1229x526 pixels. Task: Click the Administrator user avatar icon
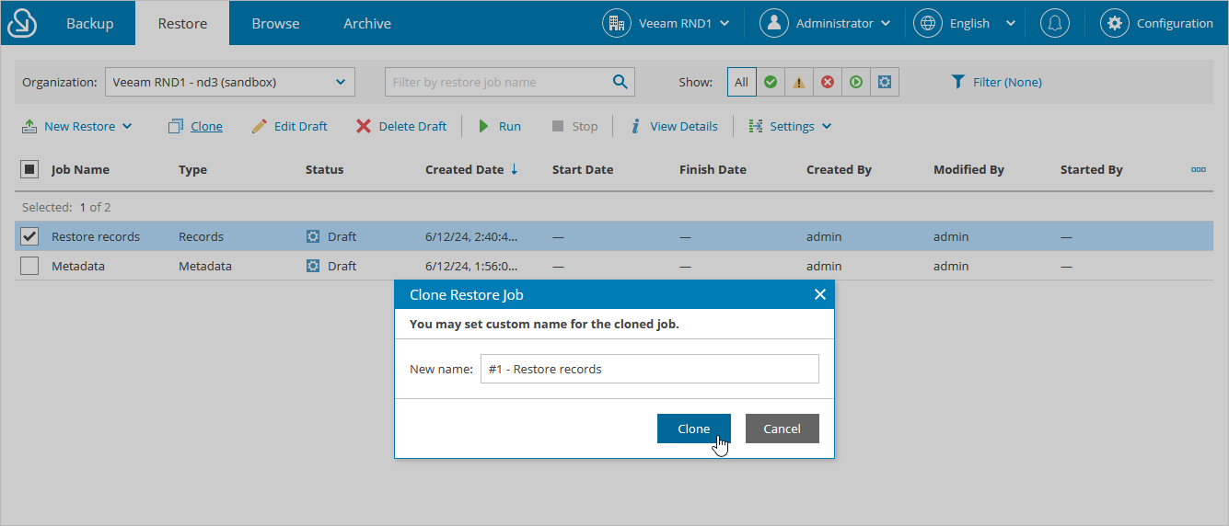point(774,23)
